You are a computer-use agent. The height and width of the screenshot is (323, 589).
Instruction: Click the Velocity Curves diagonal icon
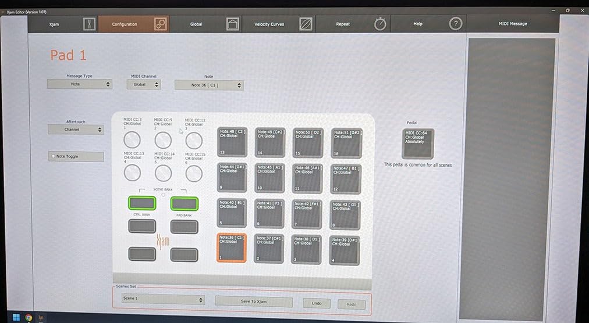(x=306, y=24)
